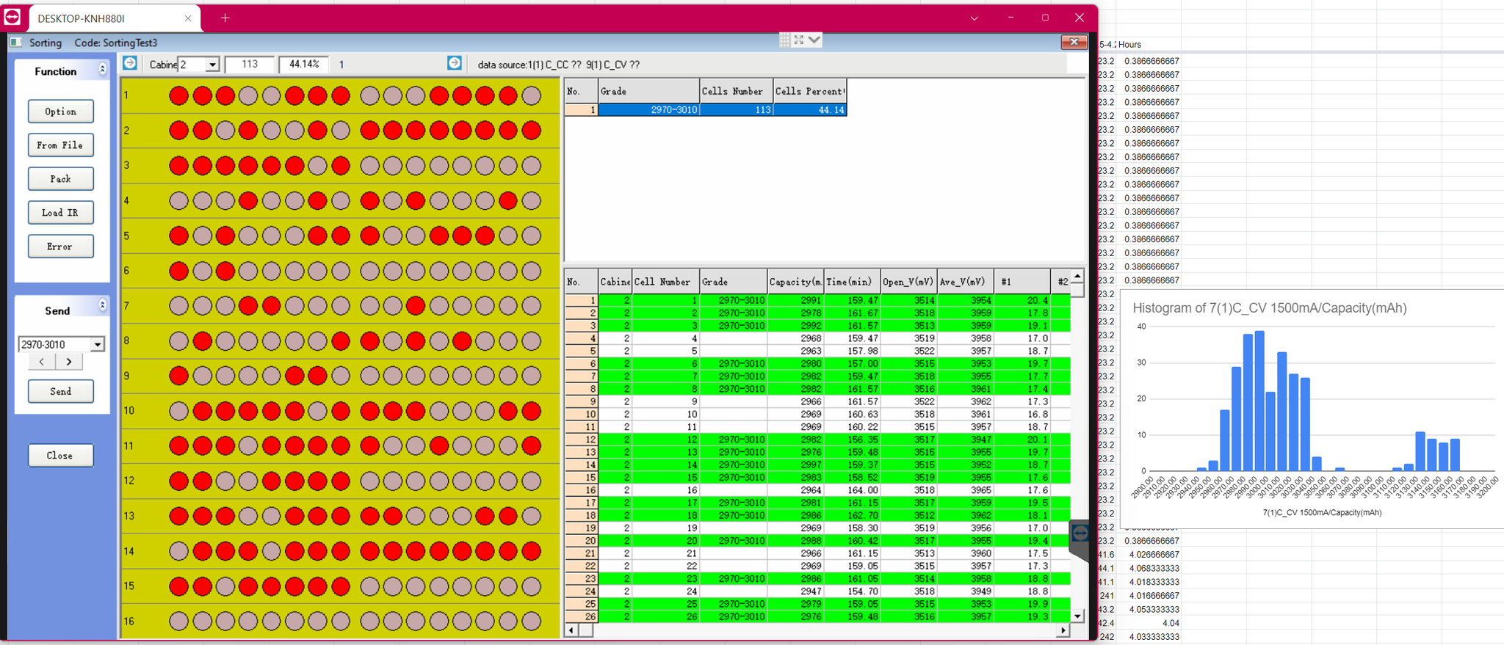The width and height of the screenshot is (1504, 645).
Task: Click left arrow of horizontal table scrollbar
Action: [571, 630]
